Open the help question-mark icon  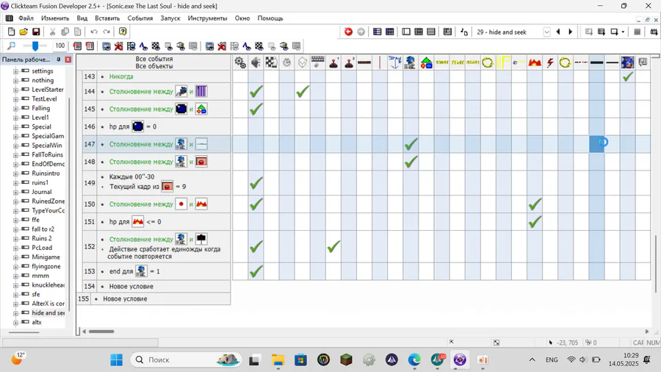point(123,32)
